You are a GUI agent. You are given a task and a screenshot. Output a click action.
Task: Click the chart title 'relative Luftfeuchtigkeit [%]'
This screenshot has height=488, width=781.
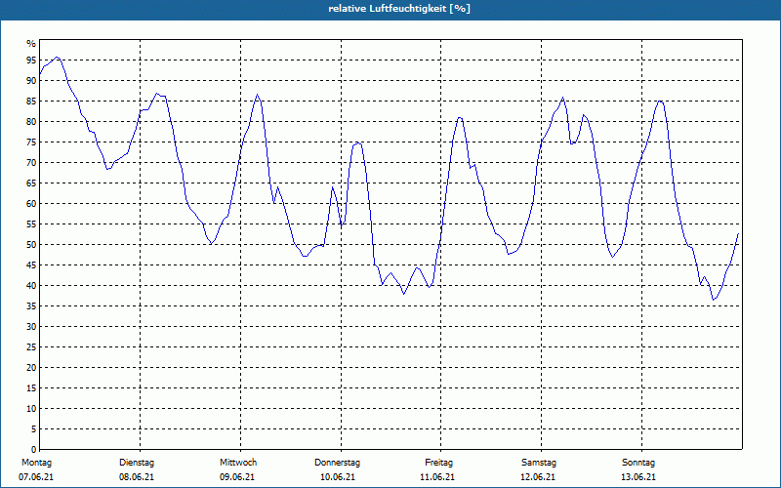(399, 9)
